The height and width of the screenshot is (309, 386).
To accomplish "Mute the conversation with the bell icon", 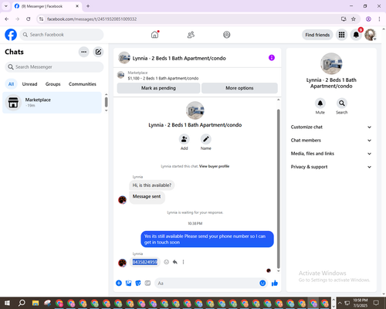I will coord(320,104).
